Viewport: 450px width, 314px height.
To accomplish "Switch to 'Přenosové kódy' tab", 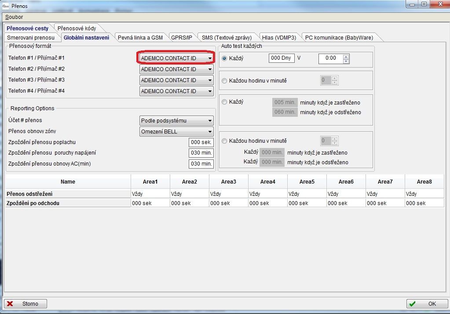I will 77,29.
